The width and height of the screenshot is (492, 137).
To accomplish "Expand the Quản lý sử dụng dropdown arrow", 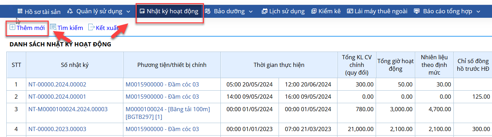I will tap(129, 12).
